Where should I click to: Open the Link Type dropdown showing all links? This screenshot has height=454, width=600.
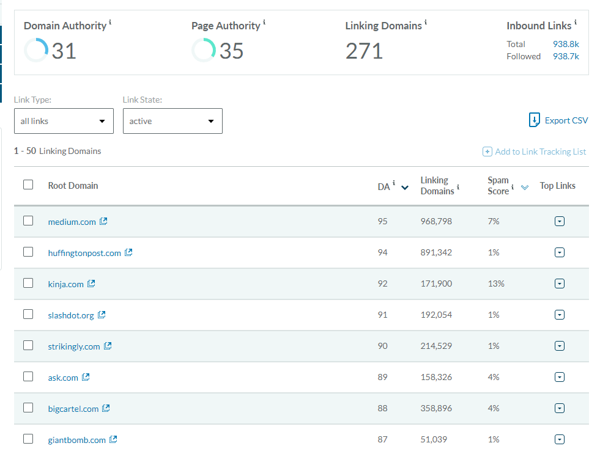click(x=64, y=121)
